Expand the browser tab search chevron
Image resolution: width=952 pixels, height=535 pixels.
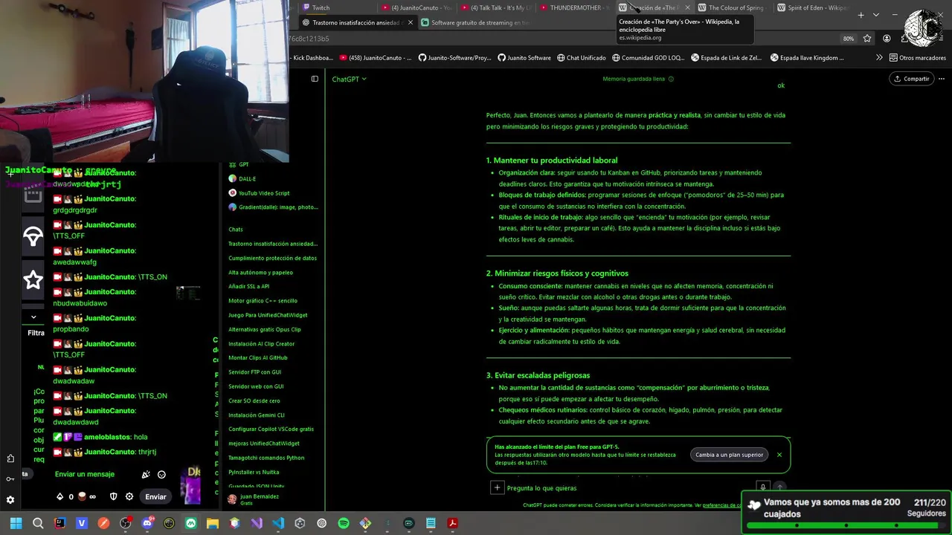tap(876, 15)
